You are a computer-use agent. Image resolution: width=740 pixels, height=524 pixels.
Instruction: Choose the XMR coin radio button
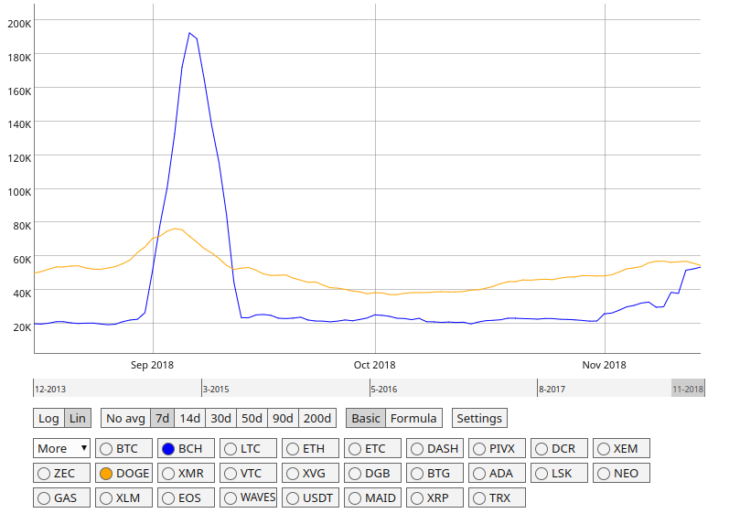coord(168,474)
